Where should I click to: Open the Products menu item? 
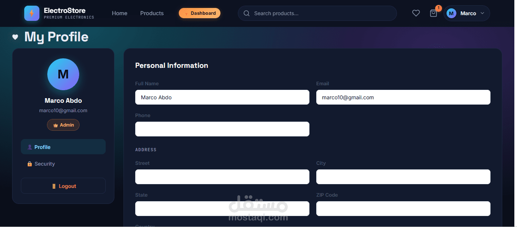click(152, 13)
